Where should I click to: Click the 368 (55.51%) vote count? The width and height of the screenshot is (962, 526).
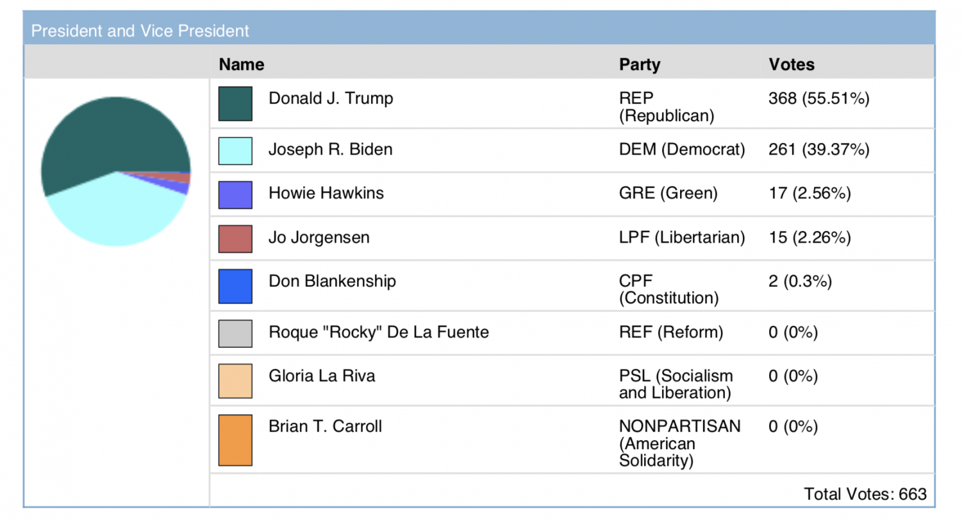(x=819, y=98)
